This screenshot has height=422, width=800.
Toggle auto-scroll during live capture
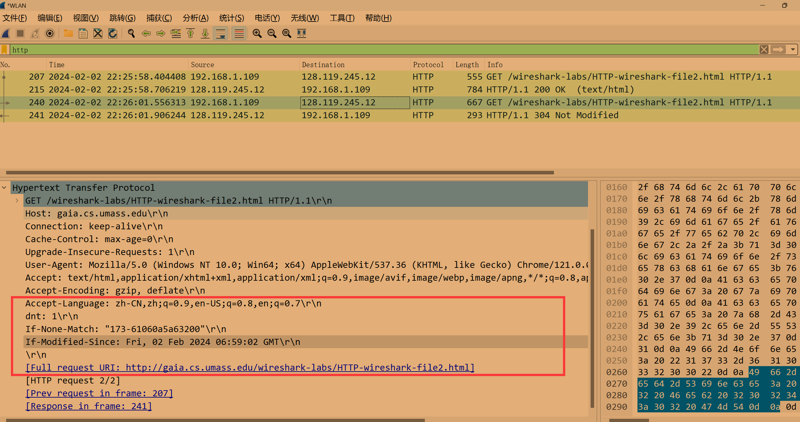[221, 33]
